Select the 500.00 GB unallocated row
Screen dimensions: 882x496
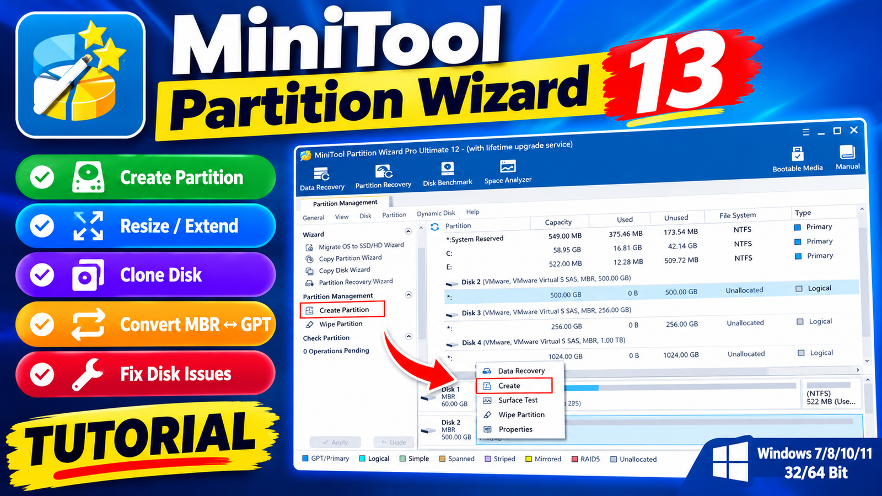[652, 293]
